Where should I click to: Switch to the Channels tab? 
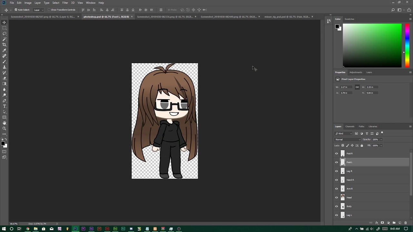(x=350, y=127)
